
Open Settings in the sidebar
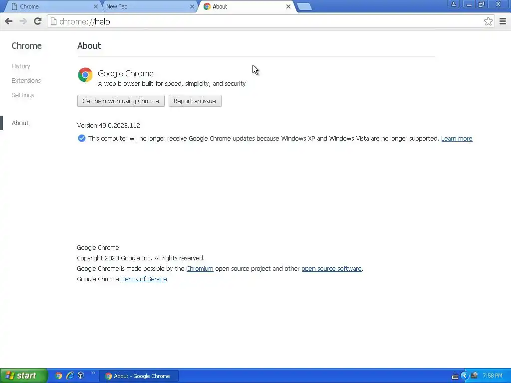[23, 95]
